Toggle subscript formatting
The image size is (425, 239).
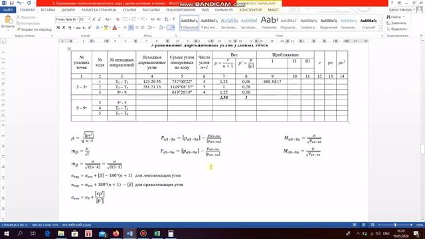pyautogui.click(x=84, y=27)
